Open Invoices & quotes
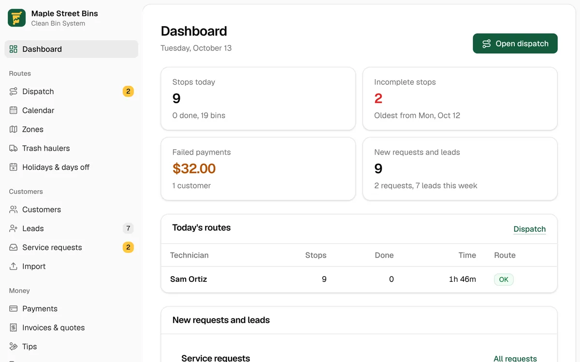 [72, 327]
